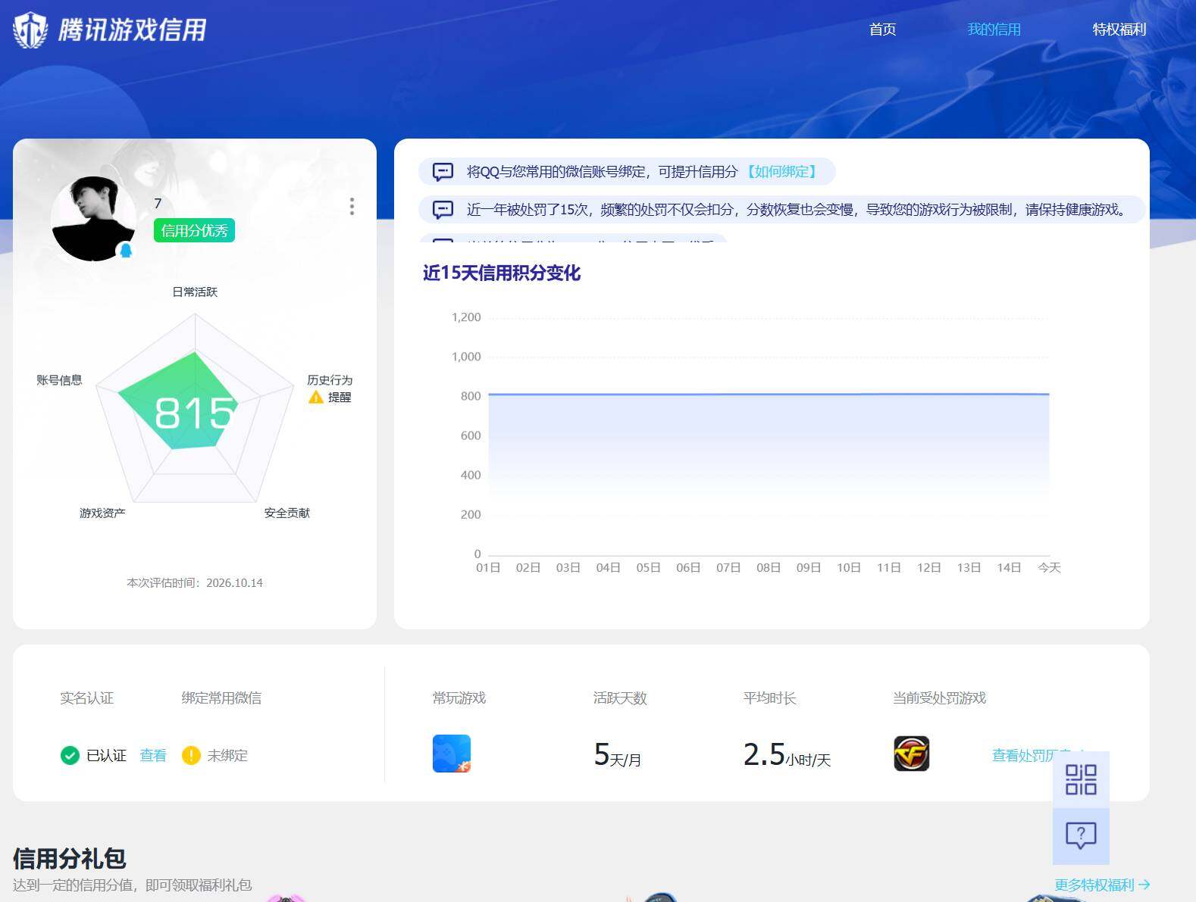Click the 01日 label on chart axis
1196x902 pixels.
pos(488,567)
